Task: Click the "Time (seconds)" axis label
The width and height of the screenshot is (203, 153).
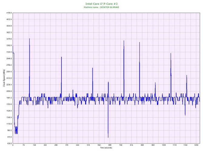Action: (x=106, y=148)
